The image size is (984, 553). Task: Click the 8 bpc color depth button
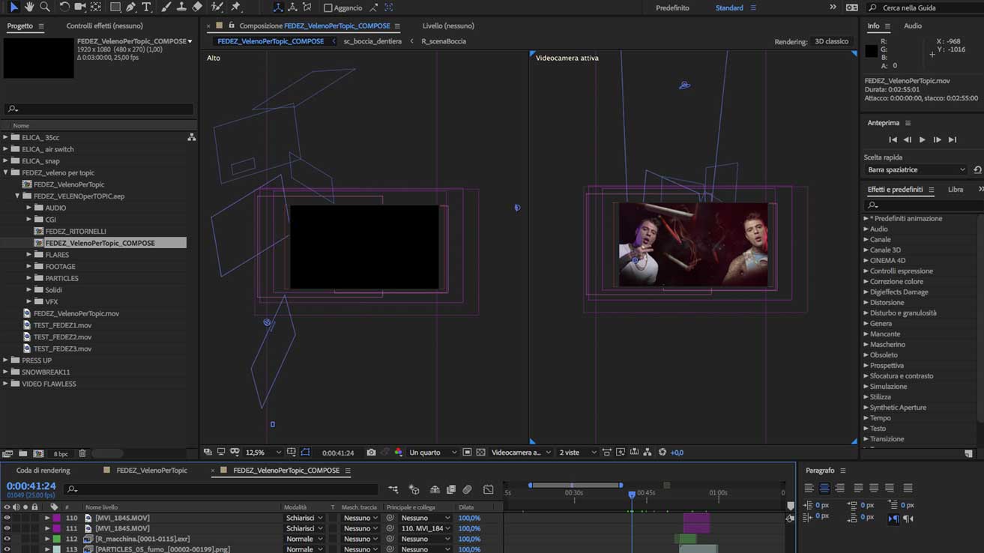(61, 454)
